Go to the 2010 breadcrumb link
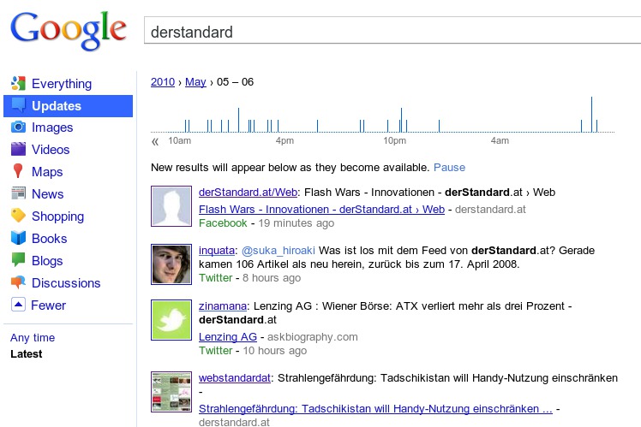 click(x=163, y=82)
